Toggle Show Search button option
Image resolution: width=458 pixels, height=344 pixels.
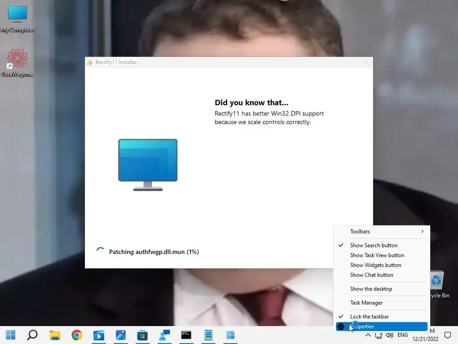382,245
